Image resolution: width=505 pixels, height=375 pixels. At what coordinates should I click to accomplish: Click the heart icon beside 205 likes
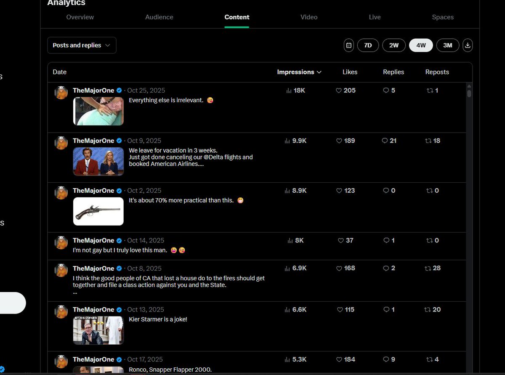[339, 90]
